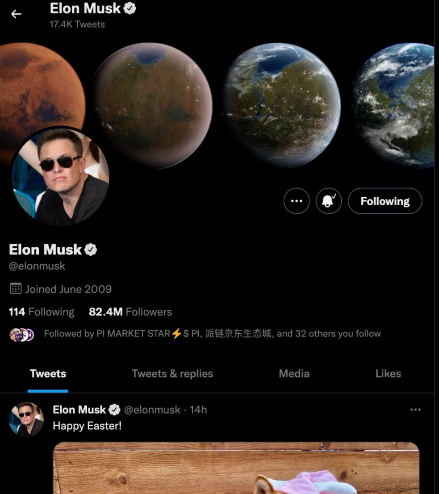The image size is (439, 494).
Task: Open the 82.4M Followers list
Action: (x=130, y=312)
